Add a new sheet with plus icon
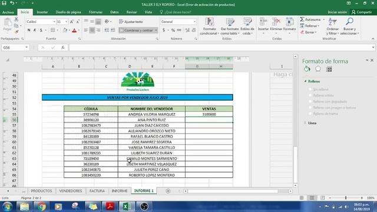This screenshot has height=212, width=377. [x=168, y=191]
